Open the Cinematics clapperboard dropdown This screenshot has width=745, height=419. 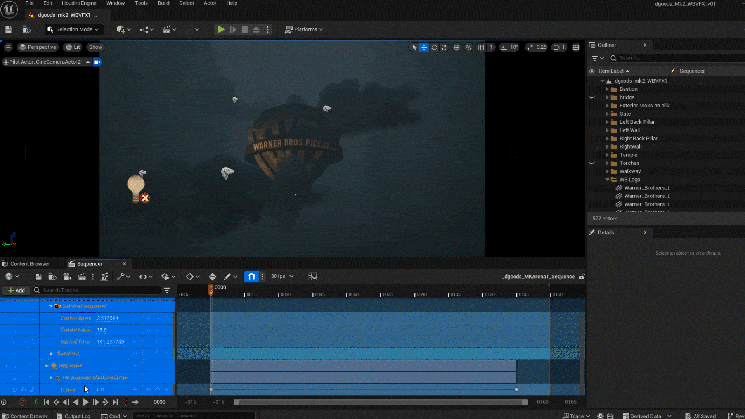coord(169,29)
